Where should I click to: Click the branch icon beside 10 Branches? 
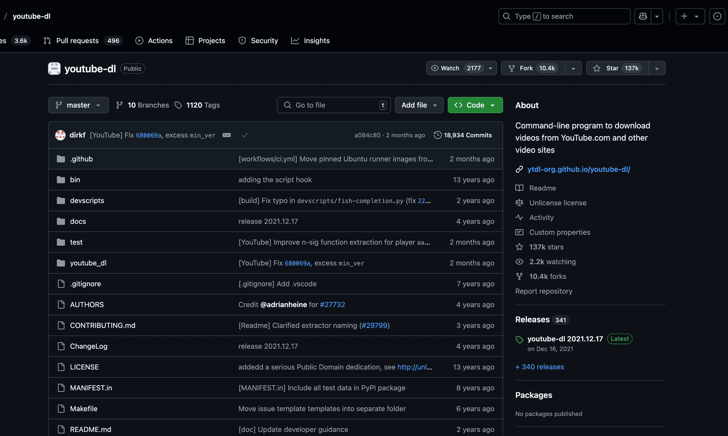click(x=119, y=105)
